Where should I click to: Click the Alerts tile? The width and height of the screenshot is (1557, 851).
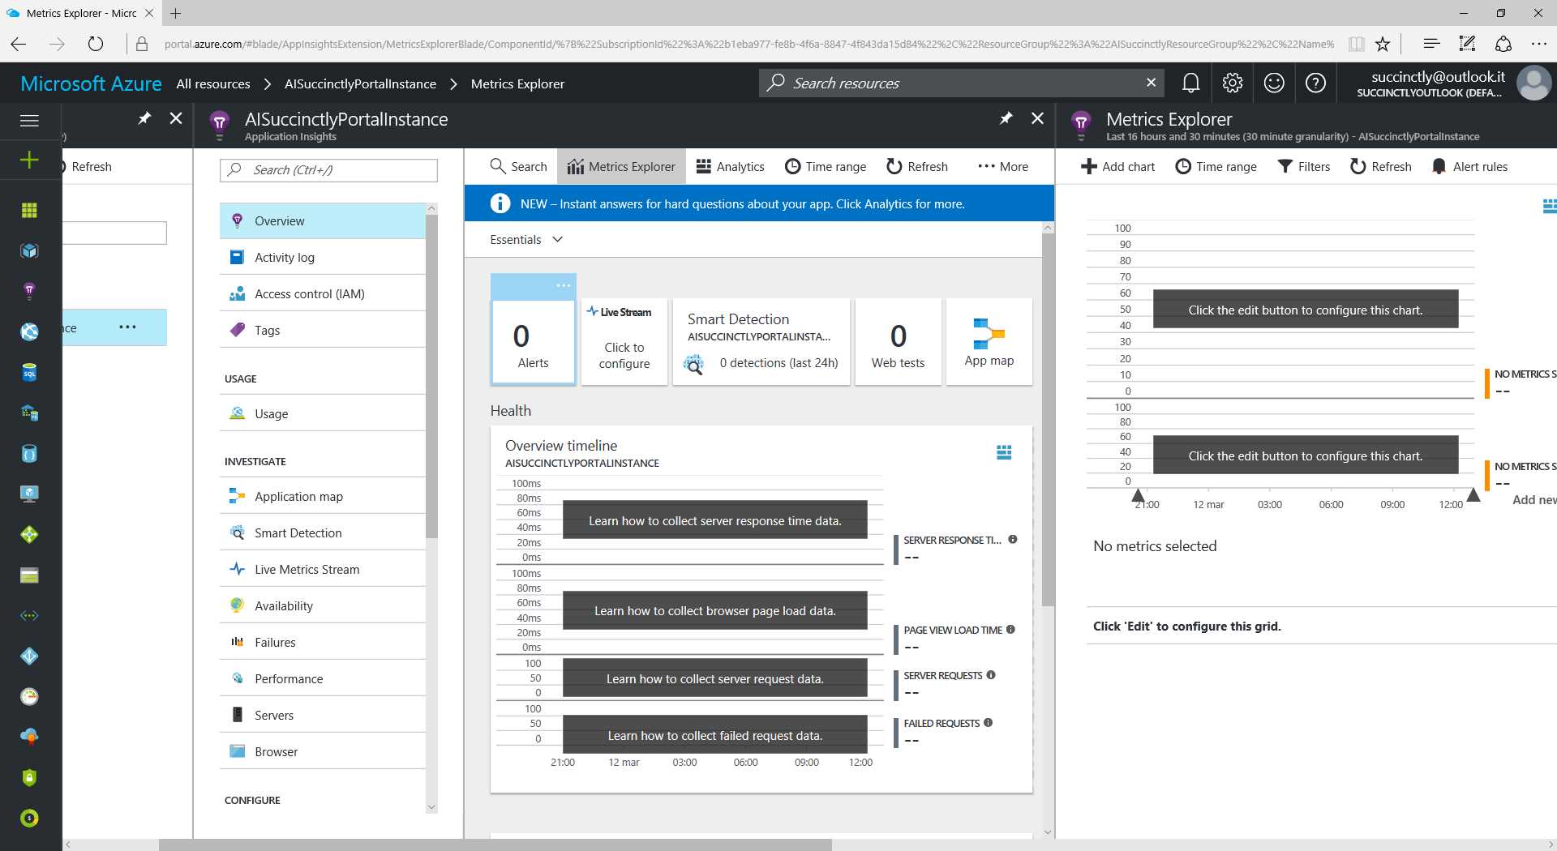(533, 342)
